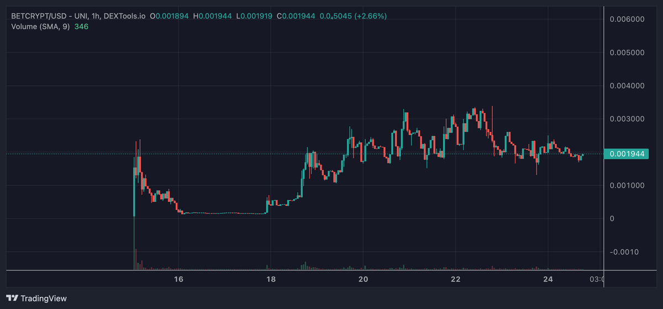
Task: Click the close value C0.001944
Action: pyautogui.click(x=296, y=16)
